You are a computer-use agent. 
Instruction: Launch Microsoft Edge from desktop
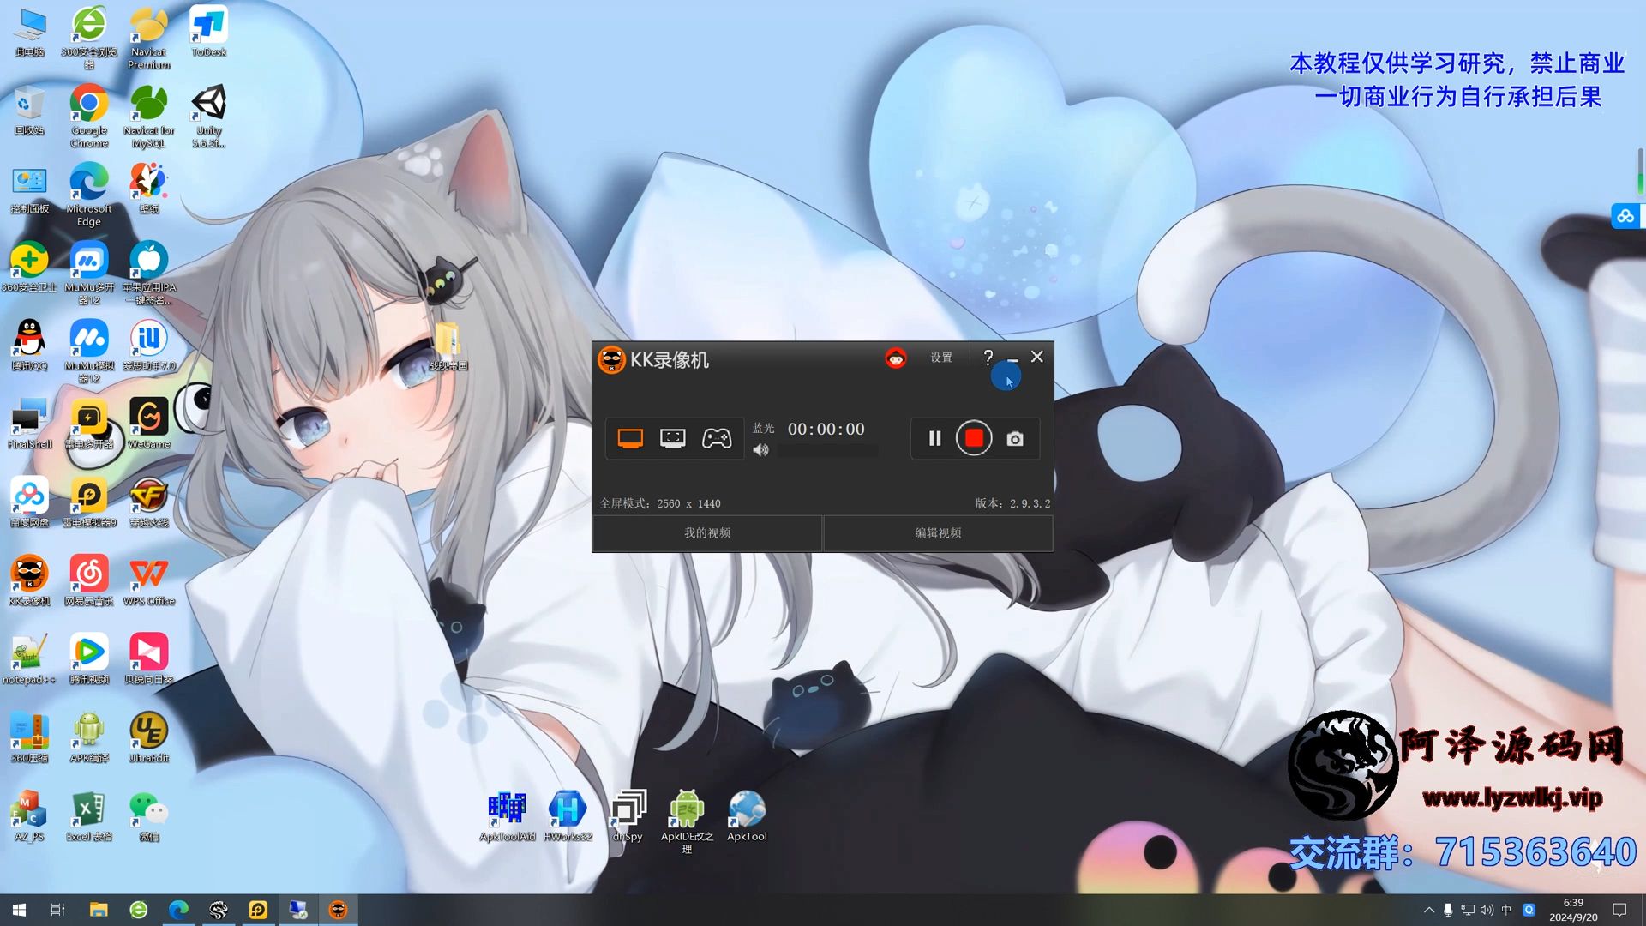tap(89, 195)
